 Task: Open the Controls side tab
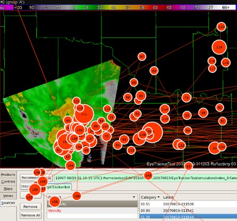click(8, 181)
